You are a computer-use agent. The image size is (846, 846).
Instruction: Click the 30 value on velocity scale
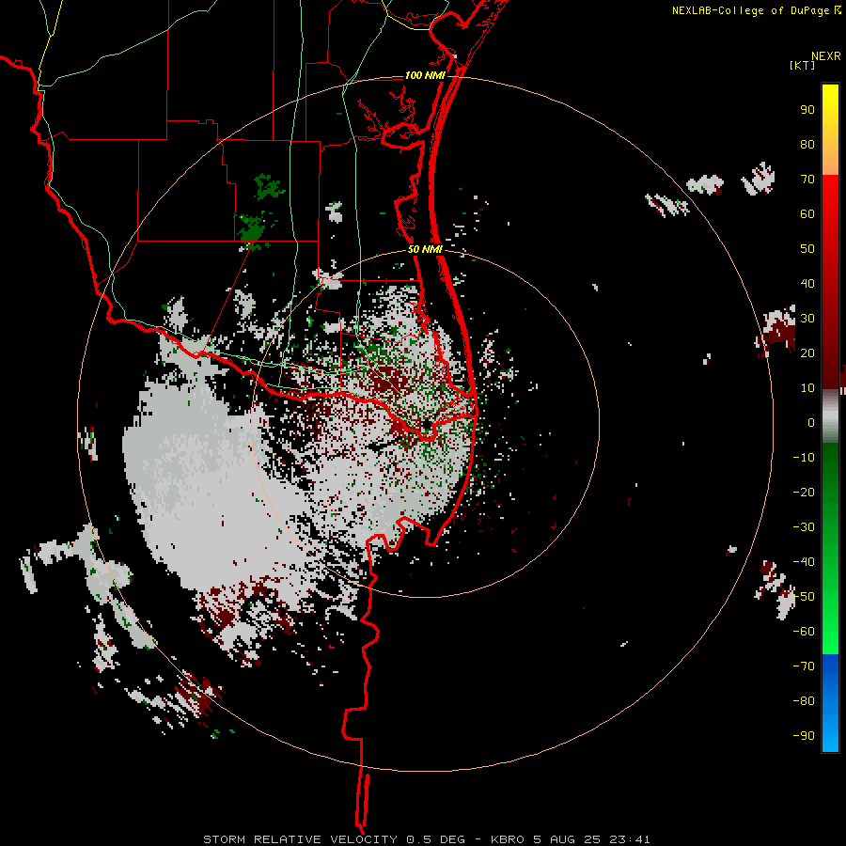(807, 319)
